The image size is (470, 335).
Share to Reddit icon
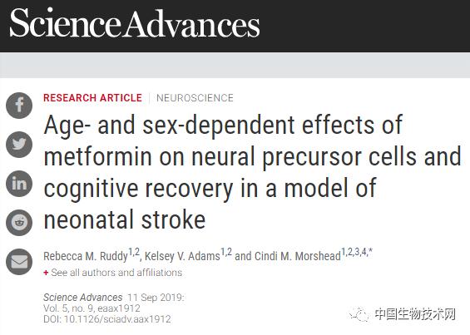click(x=19, y=223)
